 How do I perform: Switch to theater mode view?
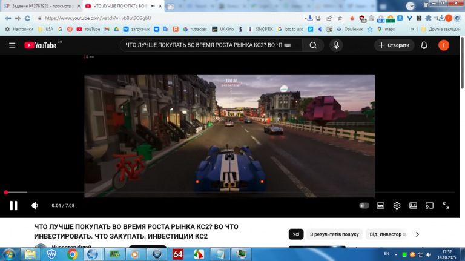click(413, 205)
